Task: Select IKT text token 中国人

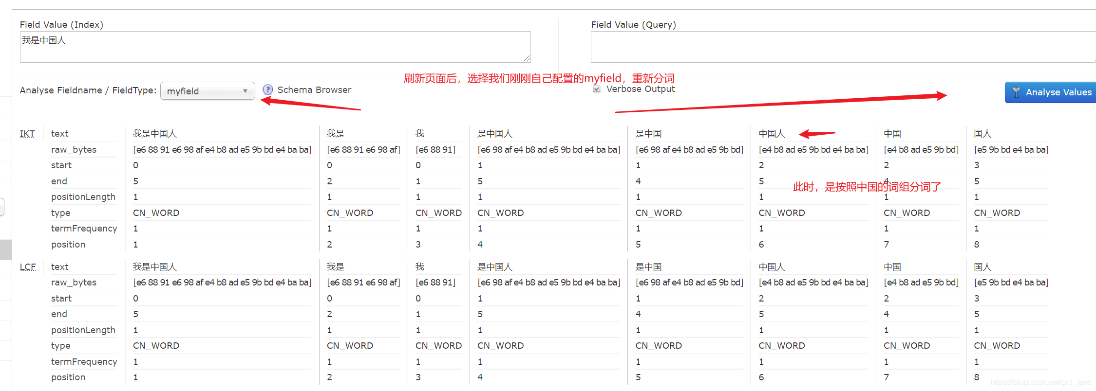Action: [772, 134]
